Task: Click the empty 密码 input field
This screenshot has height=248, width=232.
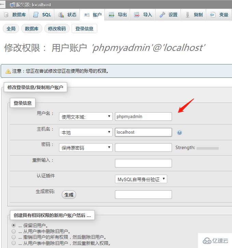Action: coord(143,148)
